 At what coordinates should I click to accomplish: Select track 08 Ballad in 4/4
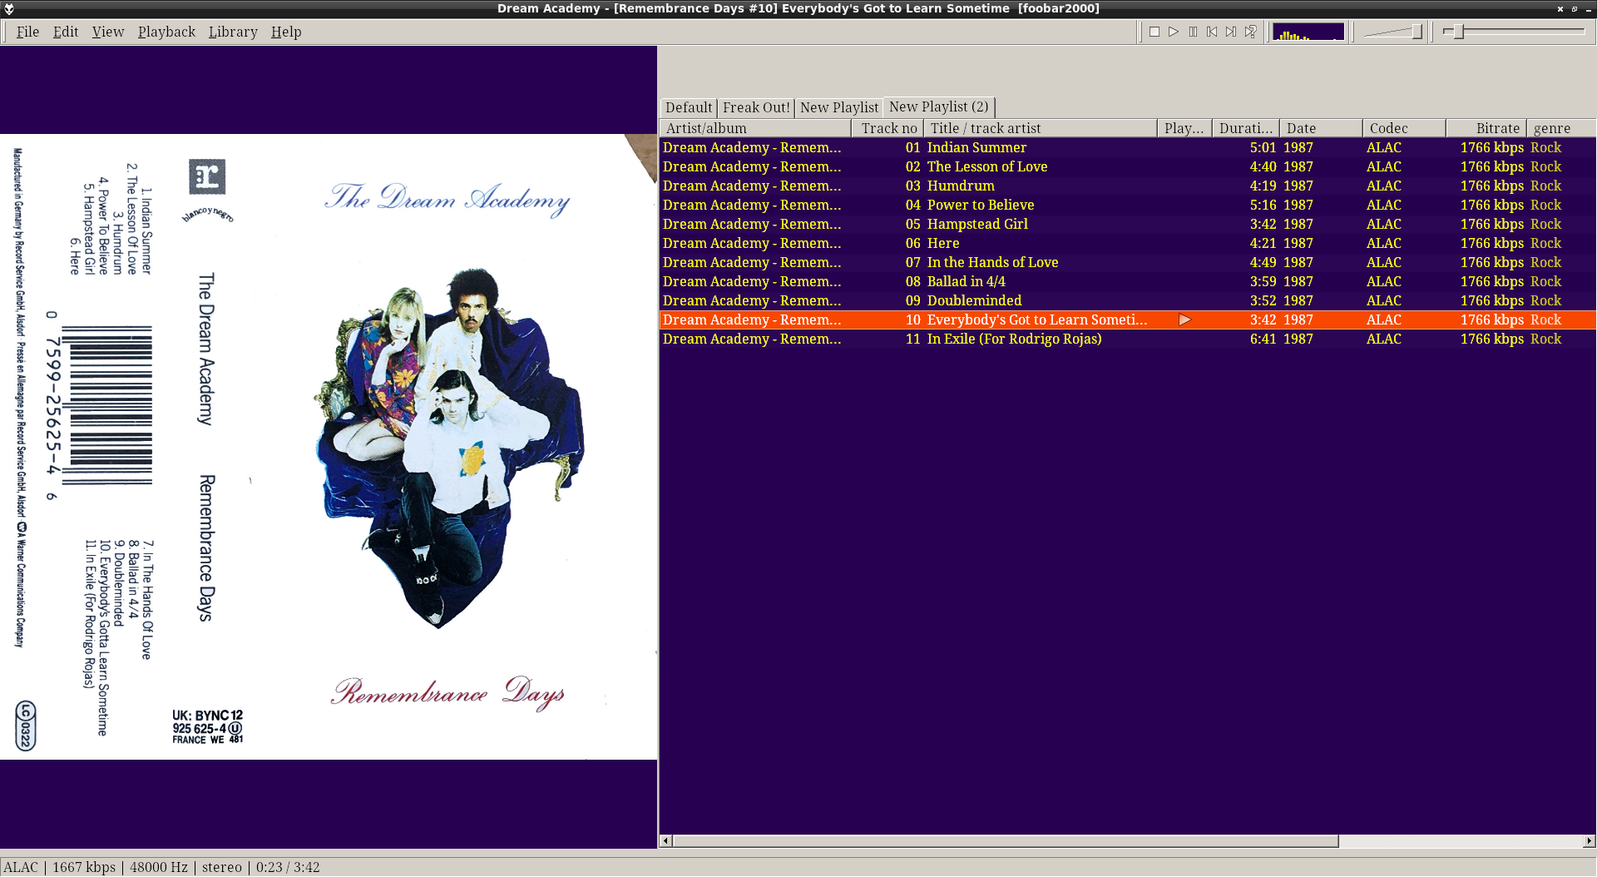(x=1128, y=281)
